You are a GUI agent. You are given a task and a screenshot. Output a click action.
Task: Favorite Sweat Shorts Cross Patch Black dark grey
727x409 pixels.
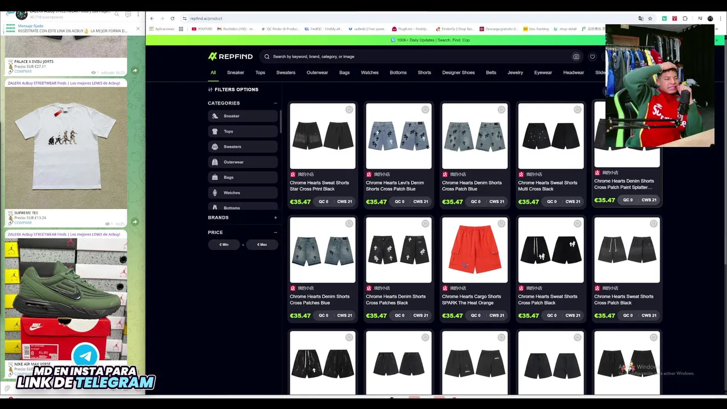click(654, 224)
